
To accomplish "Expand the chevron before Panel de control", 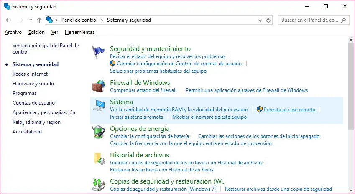I will [x=56, y=20].
